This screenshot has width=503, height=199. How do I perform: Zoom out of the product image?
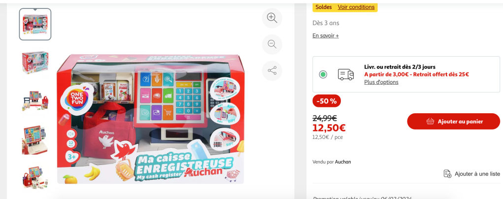click(272, 44)
